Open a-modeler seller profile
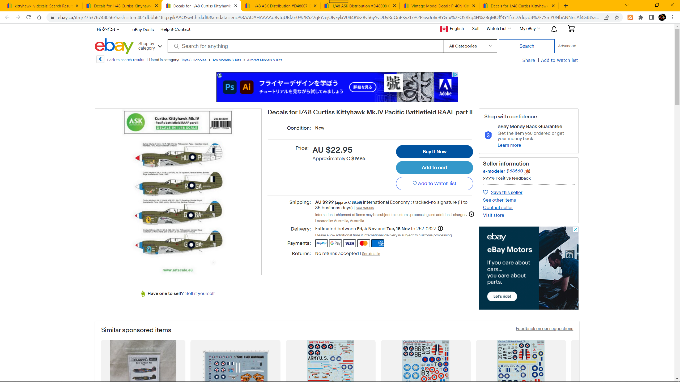The height and width of the screenshot is (382, 680). (x=494, y=171)
